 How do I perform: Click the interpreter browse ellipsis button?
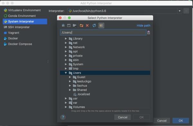click(186, 11)
